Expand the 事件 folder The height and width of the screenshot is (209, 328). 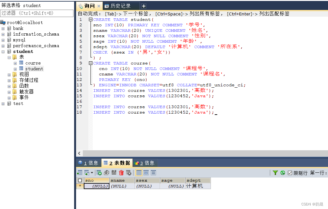[9, 98]
